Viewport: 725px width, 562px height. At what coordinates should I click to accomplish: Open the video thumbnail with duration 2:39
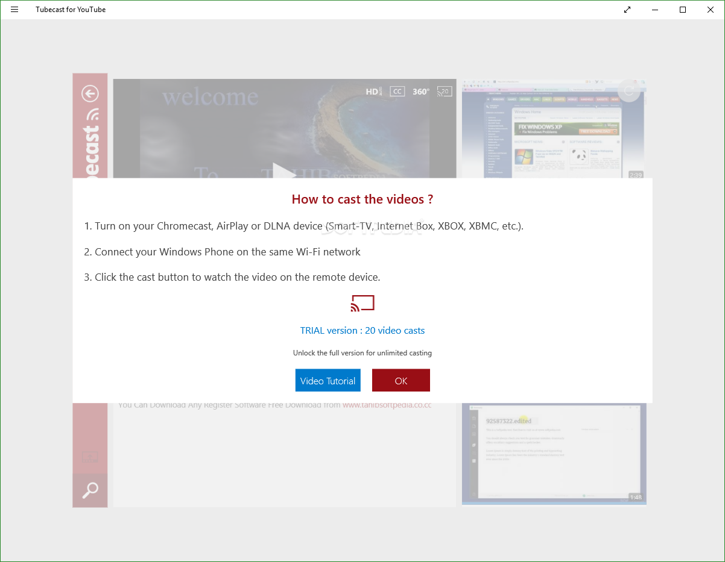553,128
